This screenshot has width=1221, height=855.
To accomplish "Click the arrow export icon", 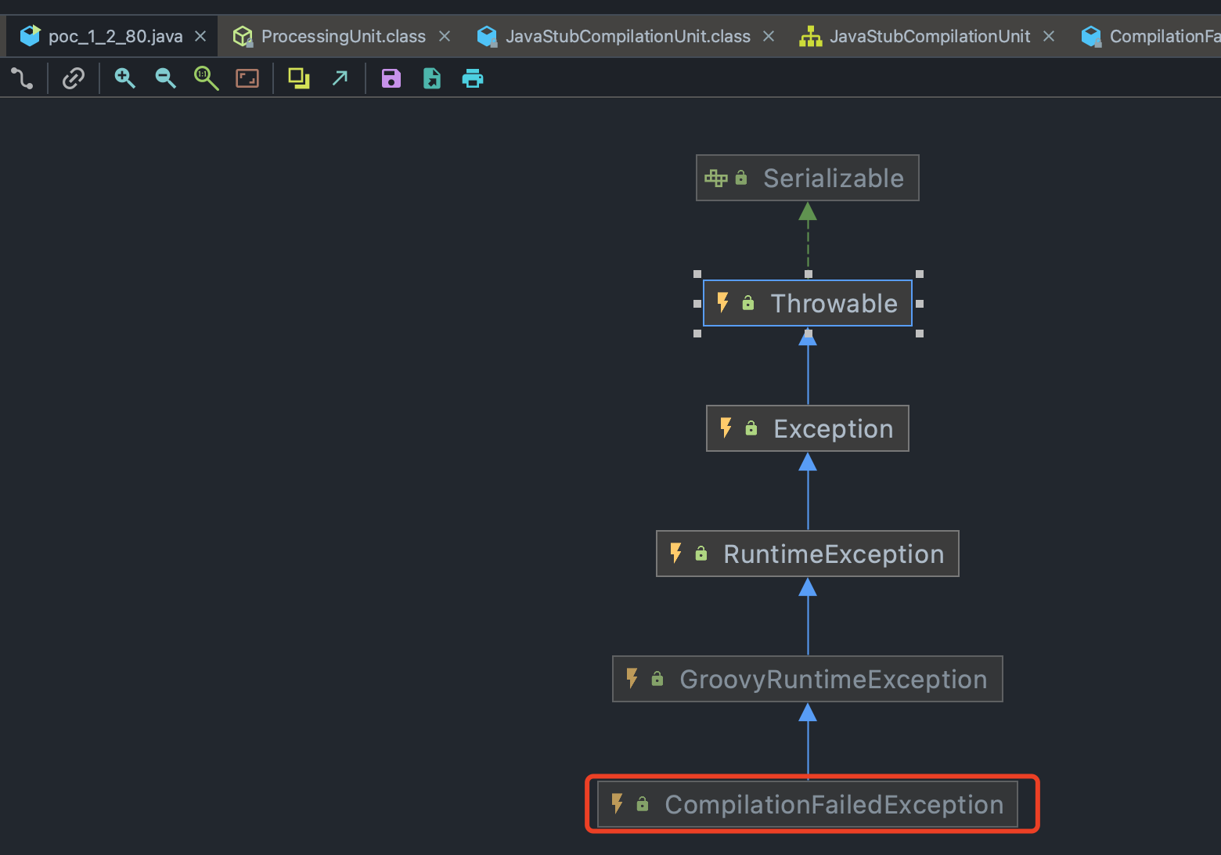I will coord(340,78).
